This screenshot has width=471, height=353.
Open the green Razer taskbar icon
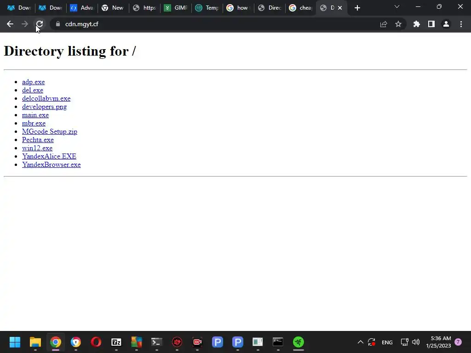click(298, 342)
